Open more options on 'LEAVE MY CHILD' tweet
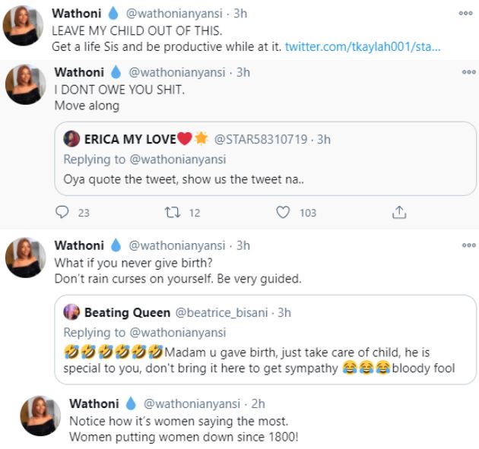The height and width of the screenshot is (449, 479). [x=465, y=14]
